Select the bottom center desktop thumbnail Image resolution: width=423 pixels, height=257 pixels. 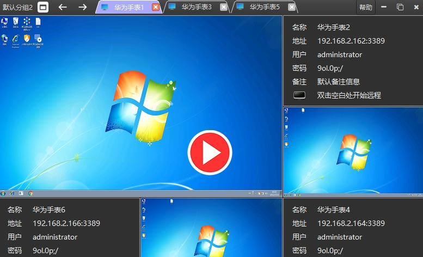coord(211,228)
